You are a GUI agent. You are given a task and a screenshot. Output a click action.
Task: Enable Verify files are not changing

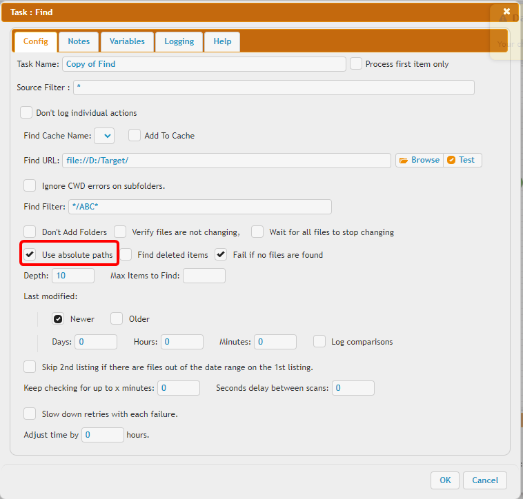pos(120,232)
